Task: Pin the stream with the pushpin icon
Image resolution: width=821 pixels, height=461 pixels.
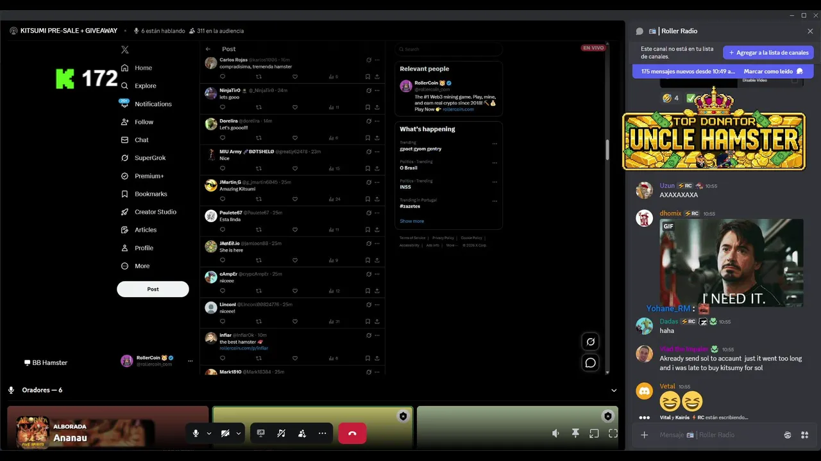Action: (575, 433)
